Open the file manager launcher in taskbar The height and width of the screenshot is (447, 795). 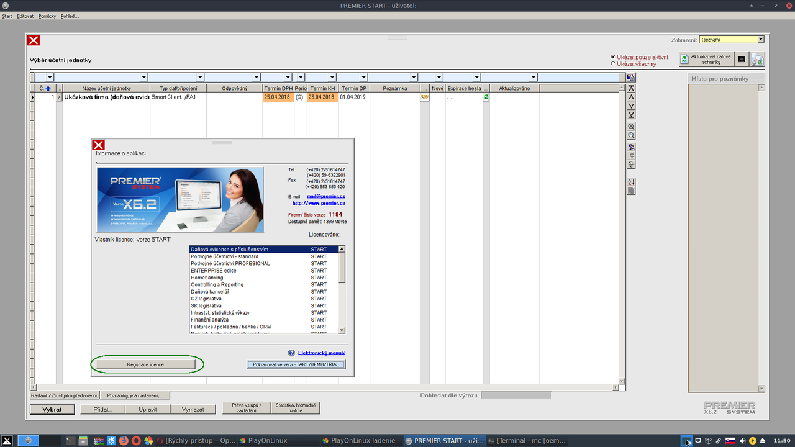pos(84,441)
